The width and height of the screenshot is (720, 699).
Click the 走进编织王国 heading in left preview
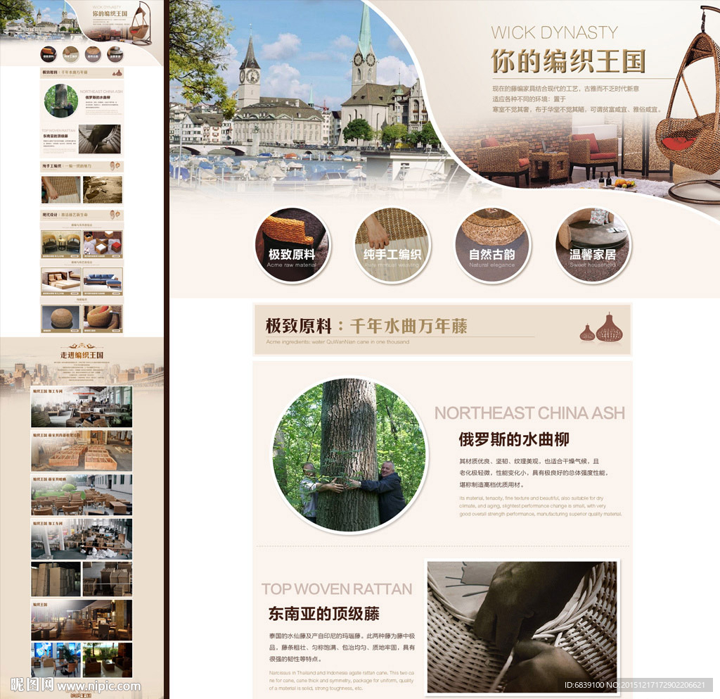point(82,355)
